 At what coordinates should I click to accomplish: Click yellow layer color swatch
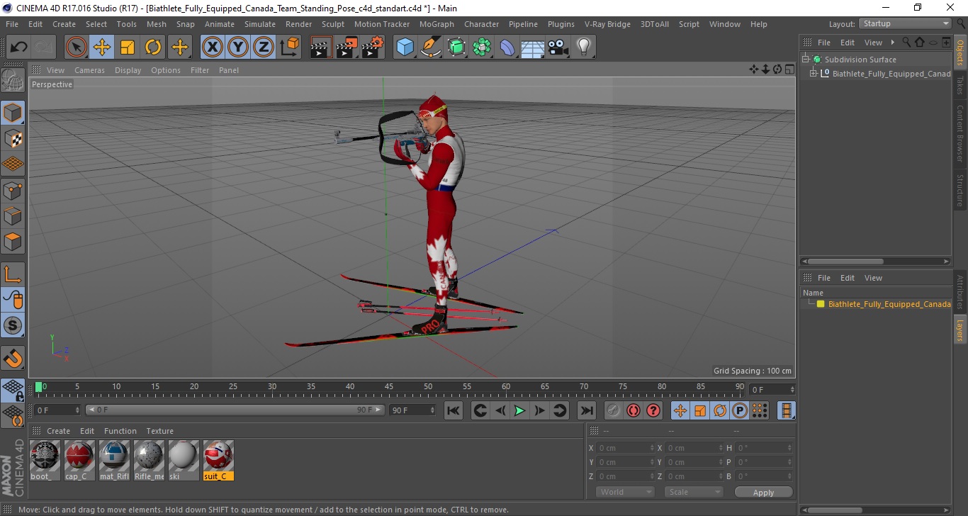pyautogui.click(x=821, y=304)
